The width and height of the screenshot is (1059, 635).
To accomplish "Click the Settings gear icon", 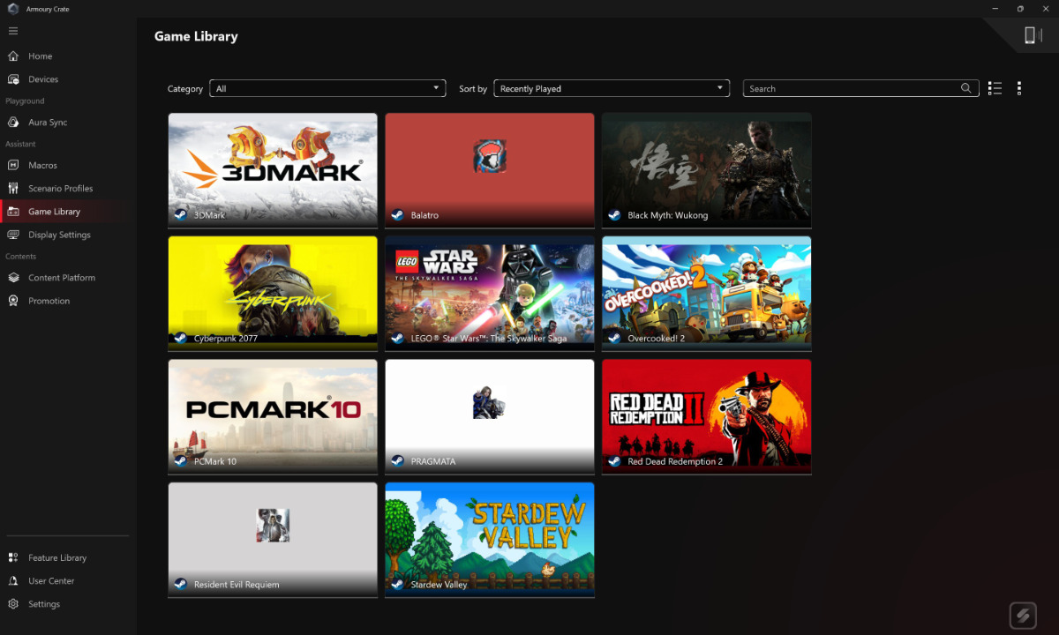I will tap(13, 604).
